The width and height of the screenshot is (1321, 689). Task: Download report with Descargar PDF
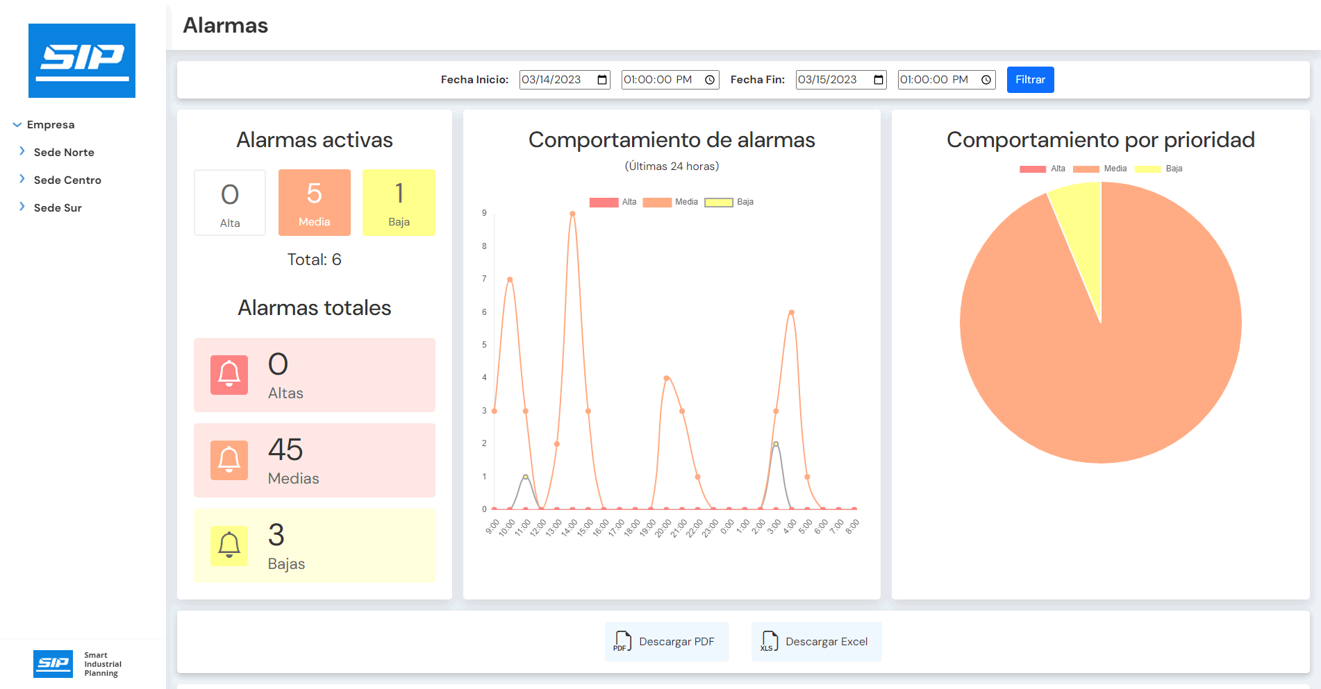click(x=667, y=642)
